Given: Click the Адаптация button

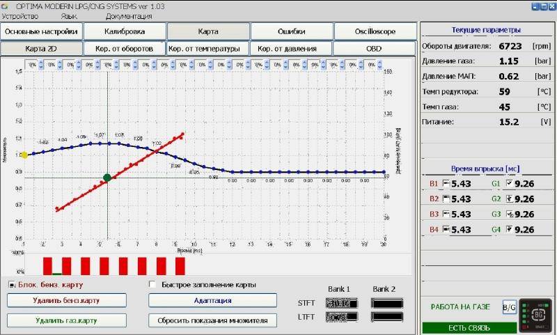Looking at the screenshot, I should (212, 301).
